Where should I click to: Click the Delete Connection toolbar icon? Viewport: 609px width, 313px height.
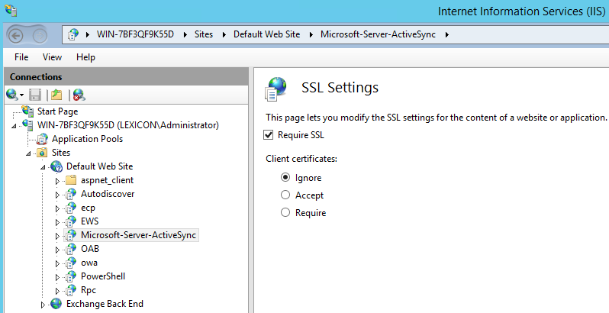[79, 95]
